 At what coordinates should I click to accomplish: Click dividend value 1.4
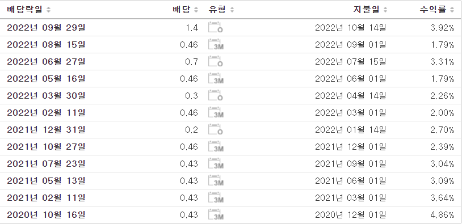192,28
